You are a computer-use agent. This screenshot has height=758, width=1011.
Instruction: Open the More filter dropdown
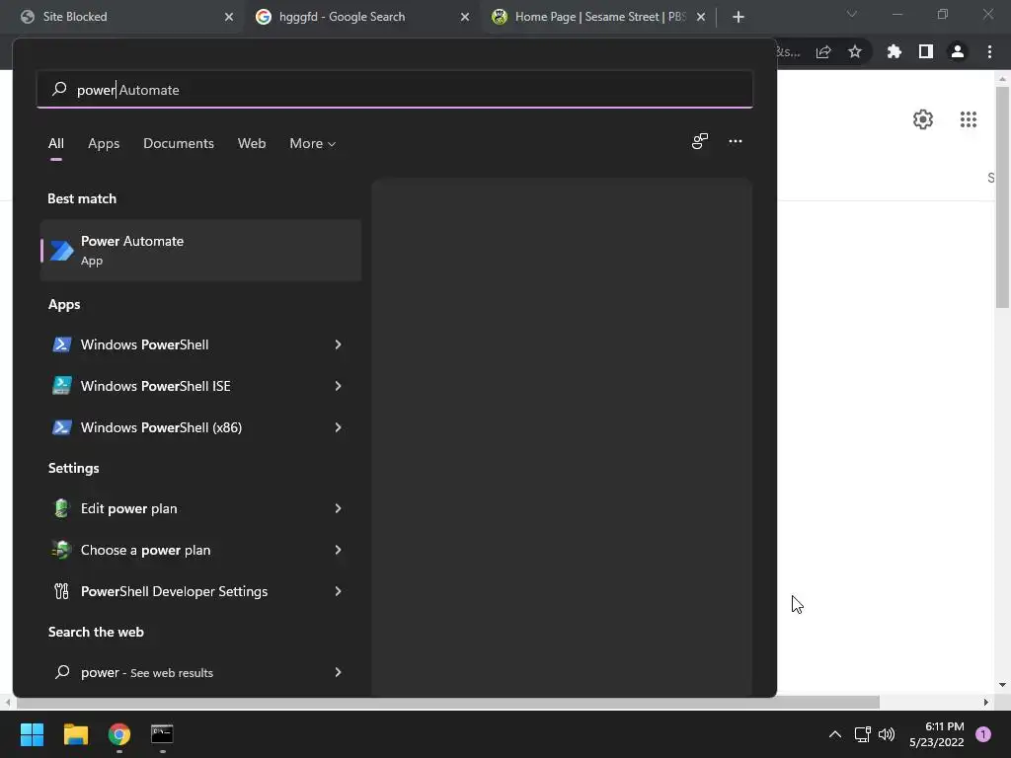[313, 143]
